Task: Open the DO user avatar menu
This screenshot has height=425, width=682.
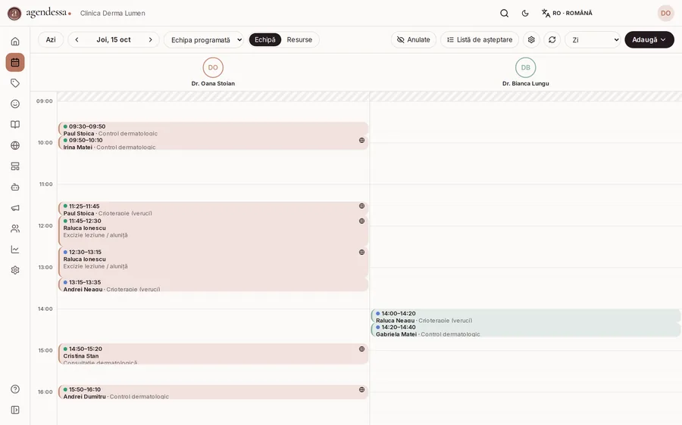Action: 665,13
